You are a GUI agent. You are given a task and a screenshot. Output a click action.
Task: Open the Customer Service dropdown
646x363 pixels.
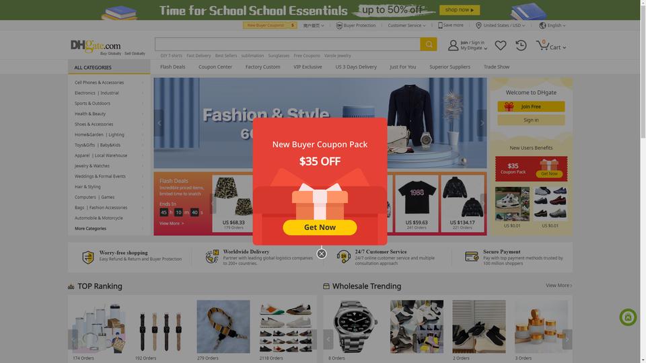(406, 26)
